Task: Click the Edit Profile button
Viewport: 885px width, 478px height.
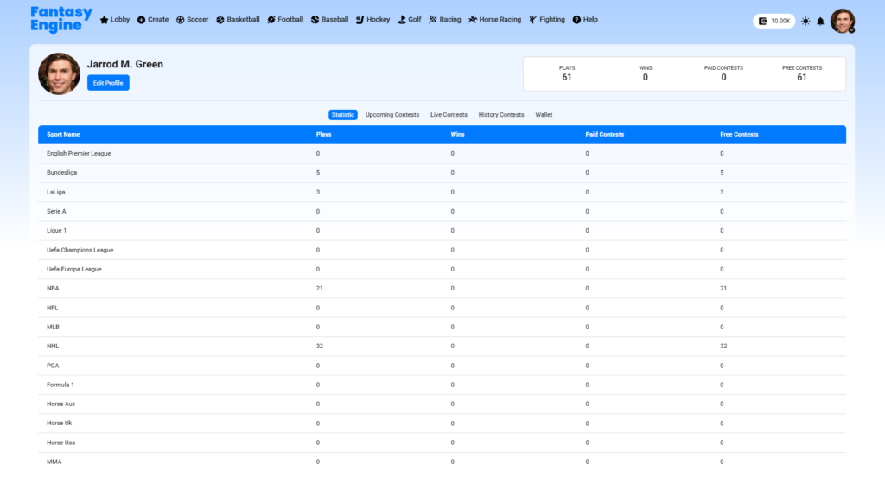Action: pos(108,83)
